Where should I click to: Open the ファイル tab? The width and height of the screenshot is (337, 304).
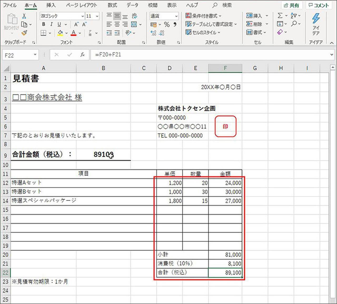pyautogui.click(x=10, y=5)
